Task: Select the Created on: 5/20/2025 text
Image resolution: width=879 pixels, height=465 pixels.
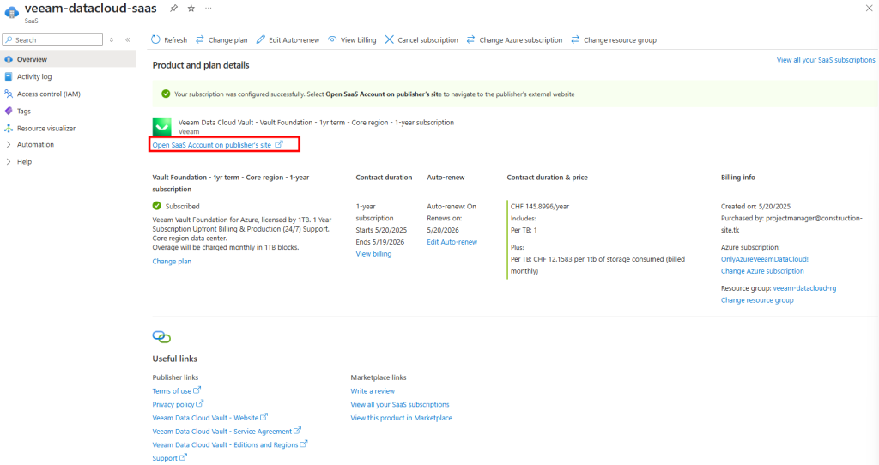Action: click(755, 206)
